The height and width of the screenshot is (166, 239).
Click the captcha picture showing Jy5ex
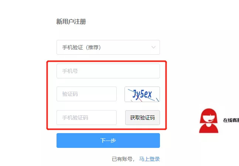tap(142, 94)
